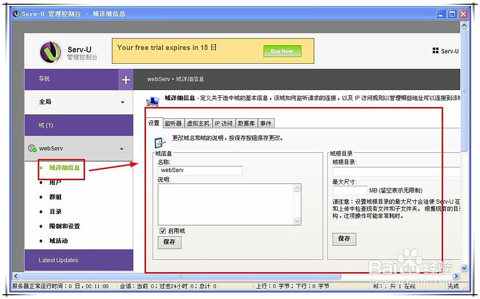Image resolution: width=480 pixels, height=299 pixels.
Task: Click the 最大尺寸 MB input field
Action: 350,190
